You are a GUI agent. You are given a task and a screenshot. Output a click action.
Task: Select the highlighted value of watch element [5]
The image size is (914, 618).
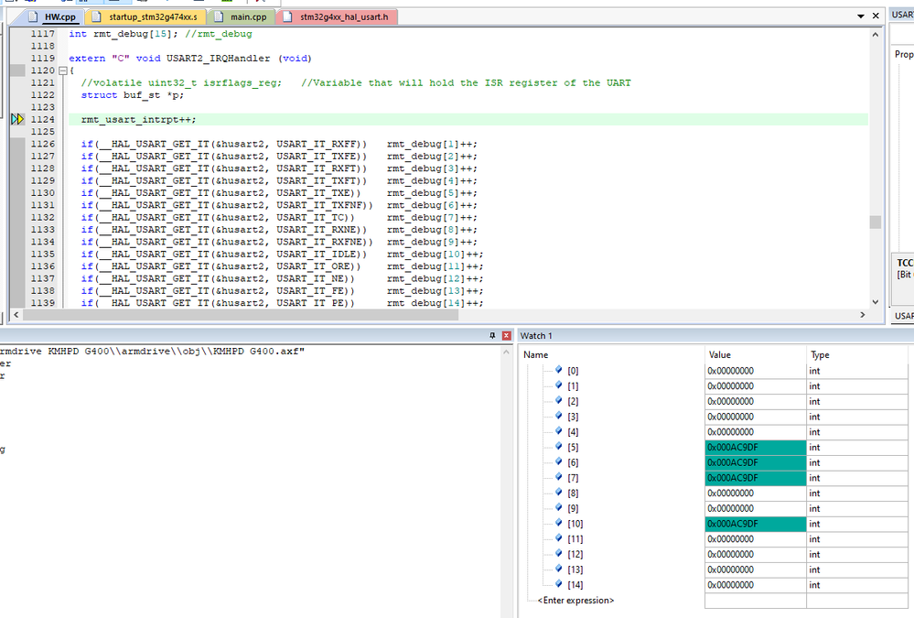(x=756, y=448)
